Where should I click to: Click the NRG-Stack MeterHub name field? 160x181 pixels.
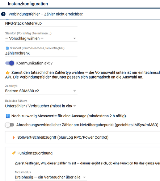(x=41, y=23)
